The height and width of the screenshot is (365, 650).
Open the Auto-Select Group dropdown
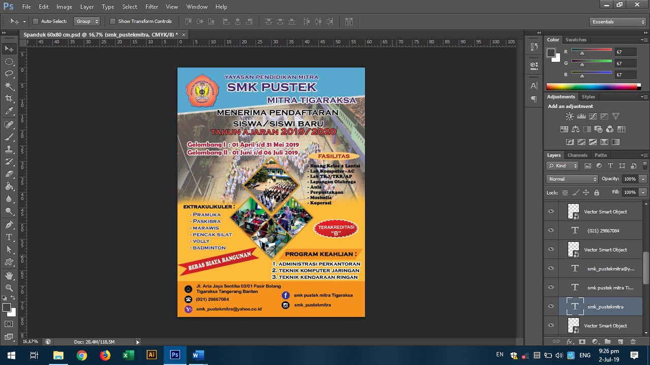87,21
